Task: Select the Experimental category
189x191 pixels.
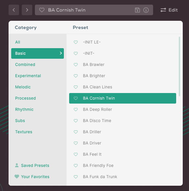Action: [x=28, y=76]
